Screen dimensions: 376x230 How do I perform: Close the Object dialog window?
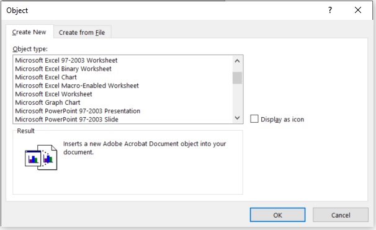358,10
